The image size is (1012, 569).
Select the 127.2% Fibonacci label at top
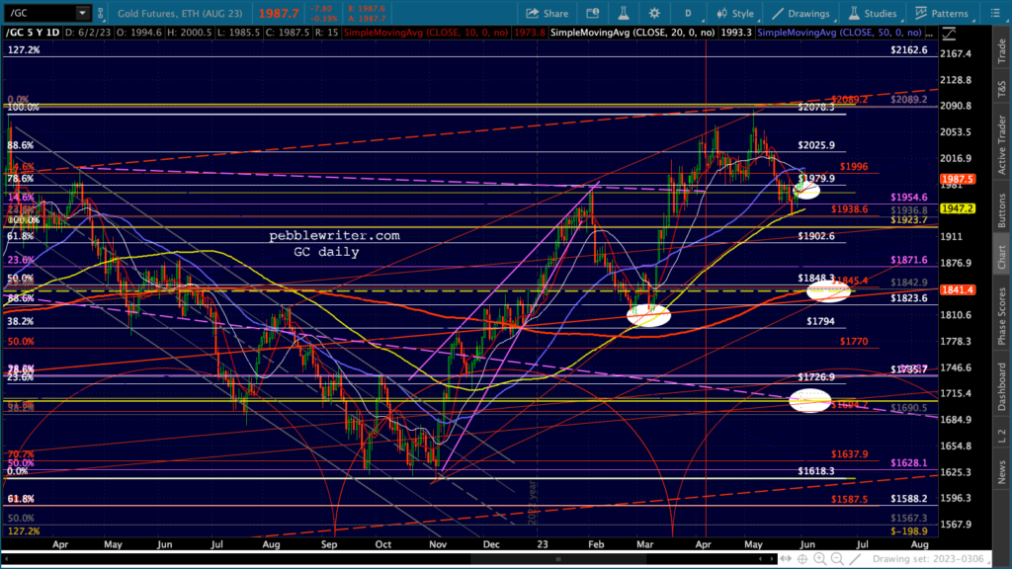tap(24, 49)
